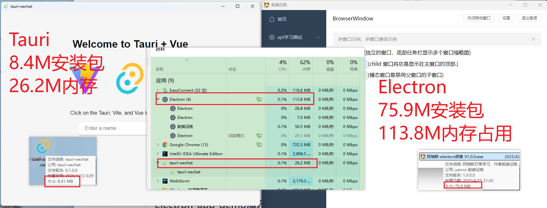Open the api学习测试 sidebar menu
This screenshot has height=208, width=547.
point(294,37)
